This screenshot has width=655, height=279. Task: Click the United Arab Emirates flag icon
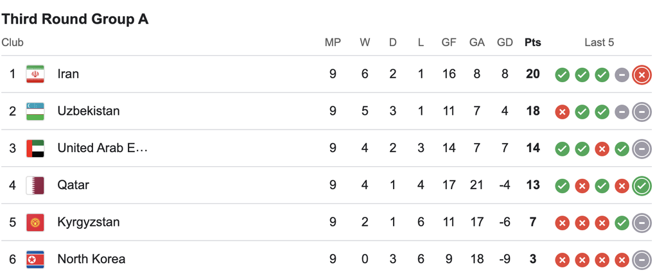35,148
